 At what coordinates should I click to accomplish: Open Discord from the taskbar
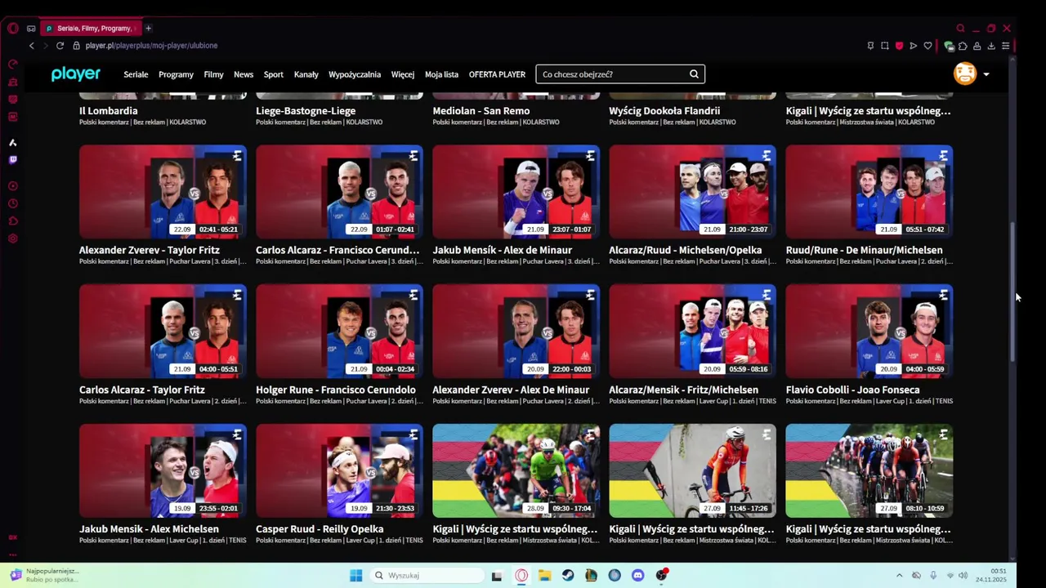pyautogui.click(x=638, y=576)
